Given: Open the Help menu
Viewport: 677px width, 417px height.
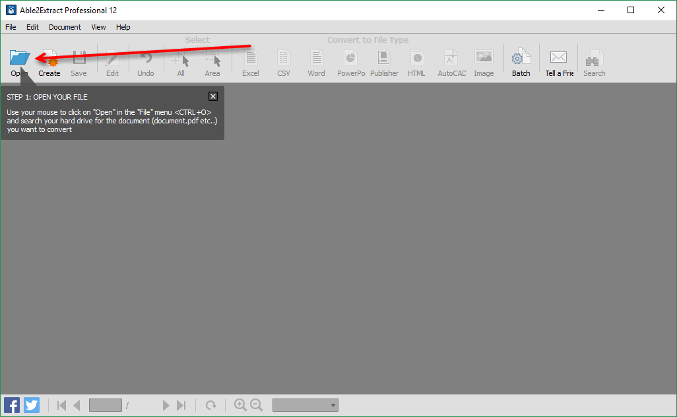Looking at the screenshot, I should click(x=123, y=27).
